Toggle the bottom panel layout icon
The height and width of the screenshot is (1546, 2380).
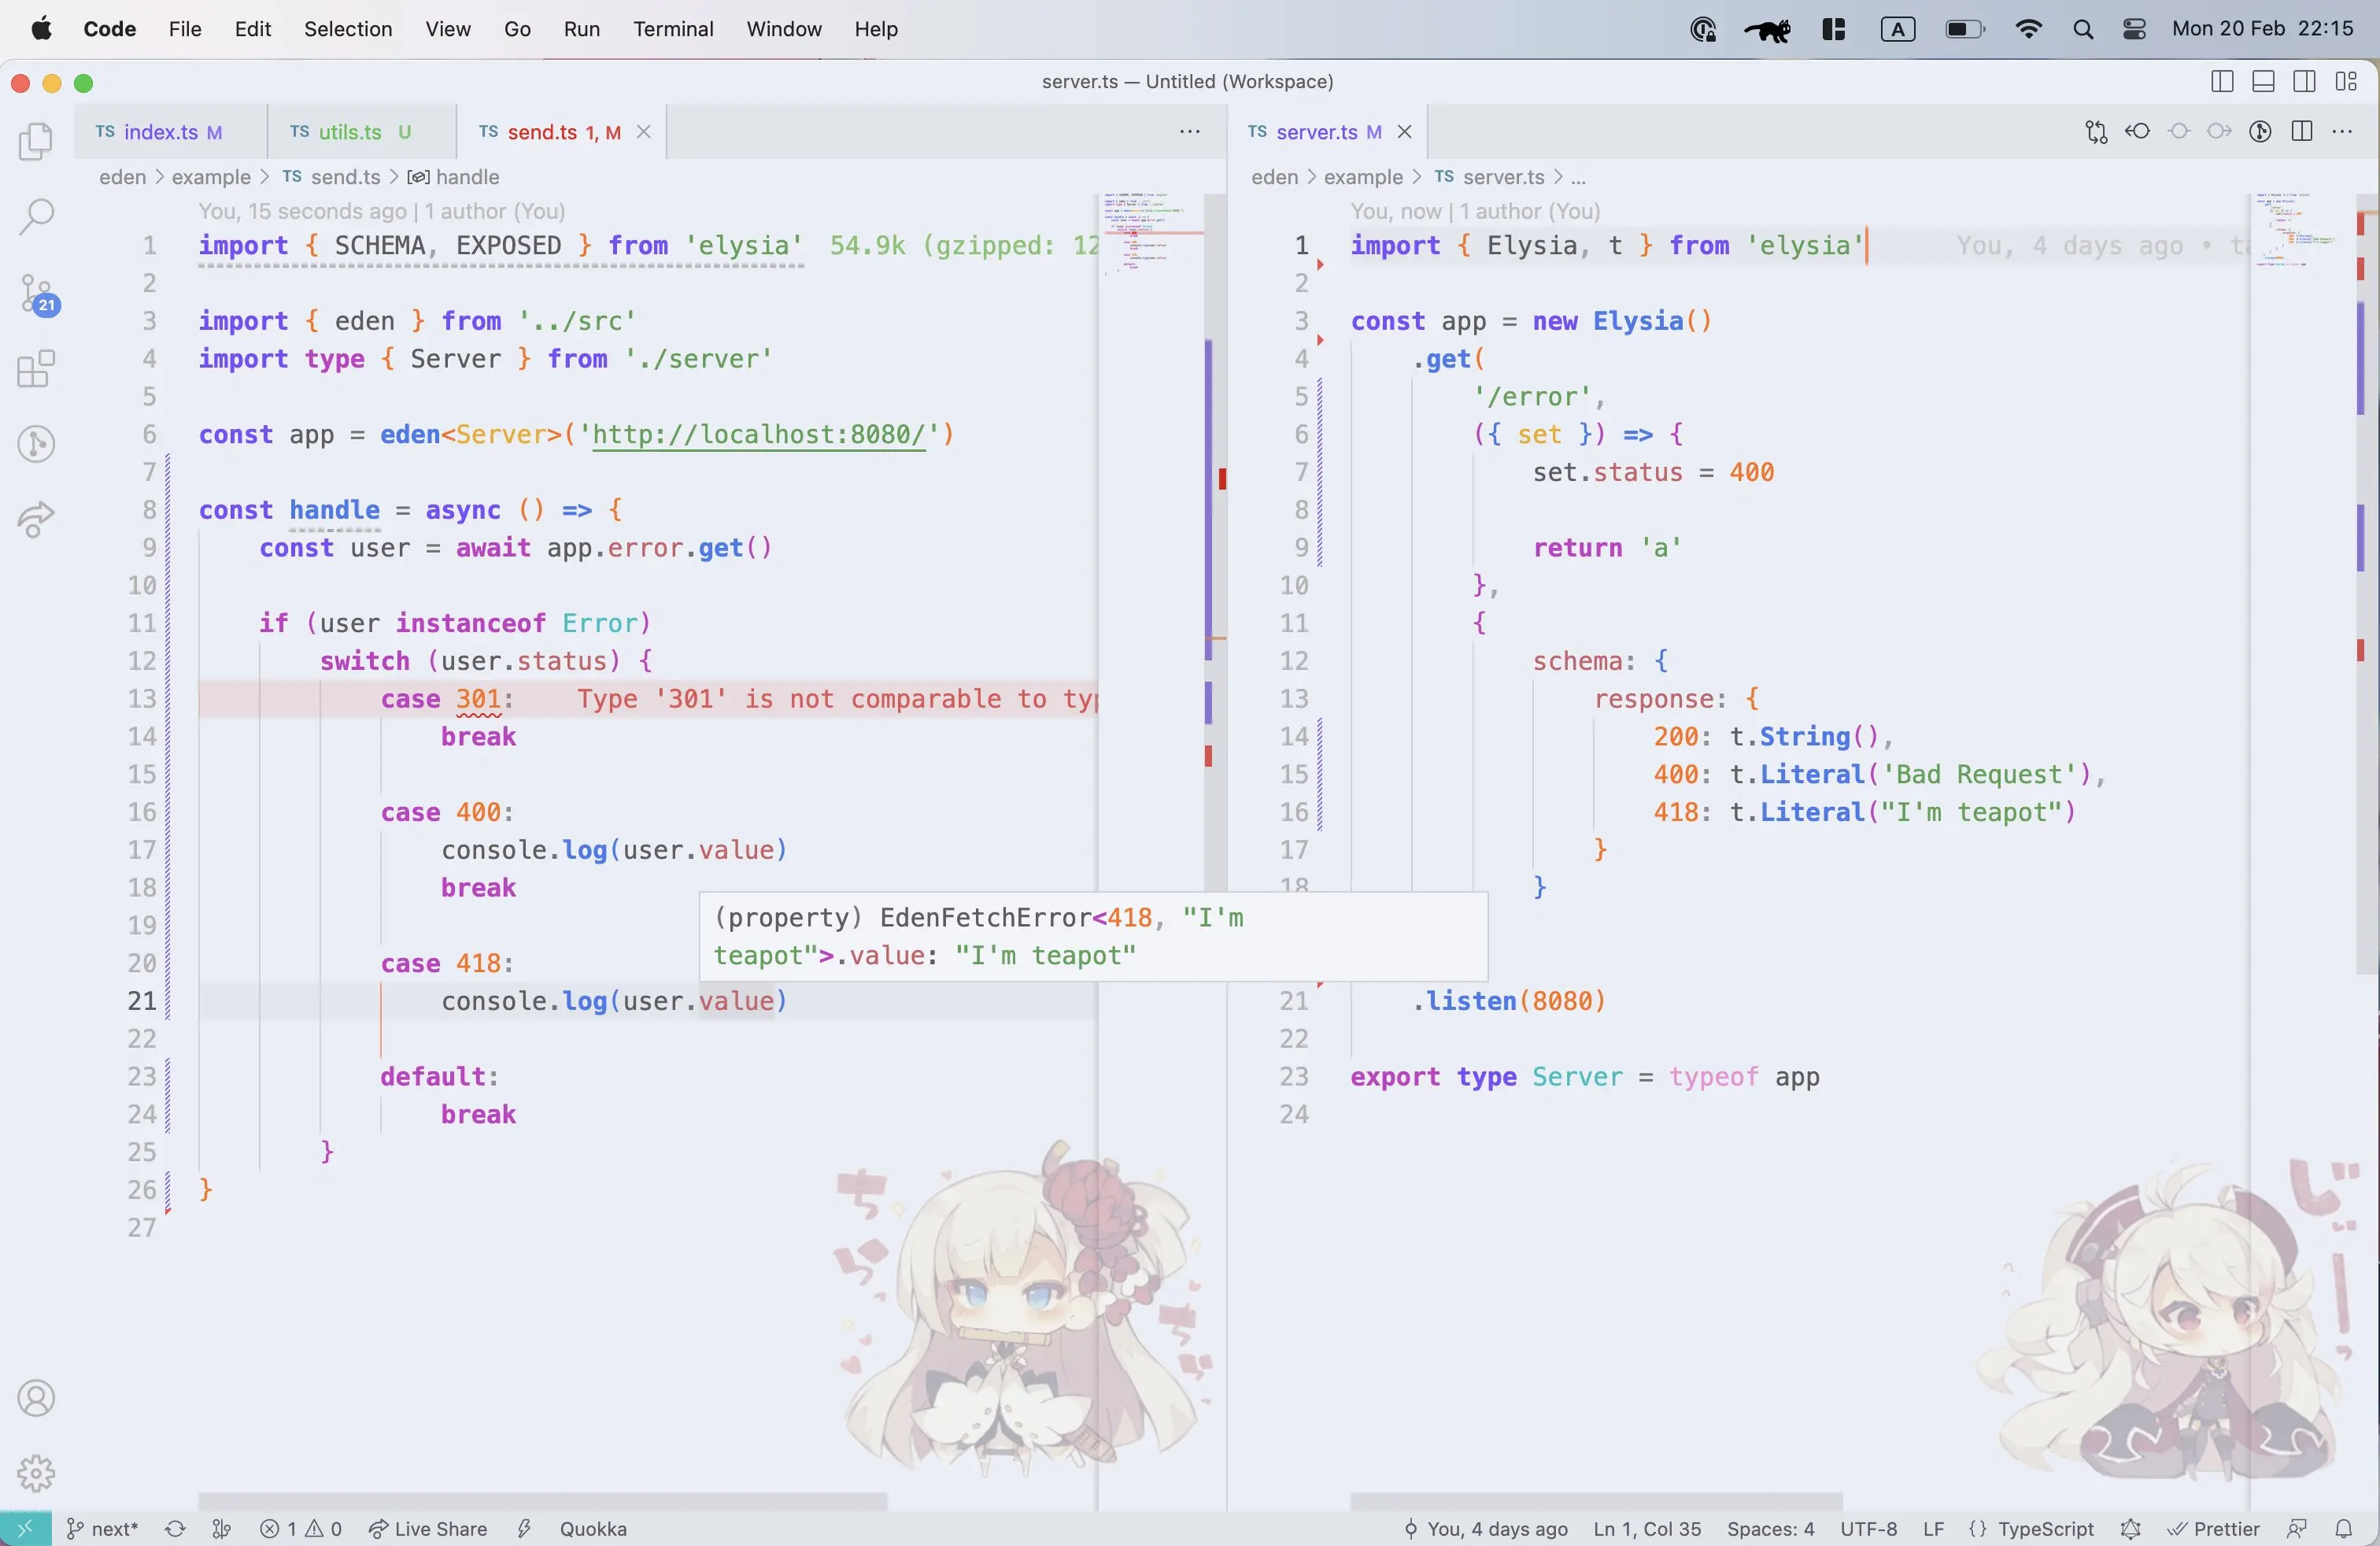(x=2263, y=82)
